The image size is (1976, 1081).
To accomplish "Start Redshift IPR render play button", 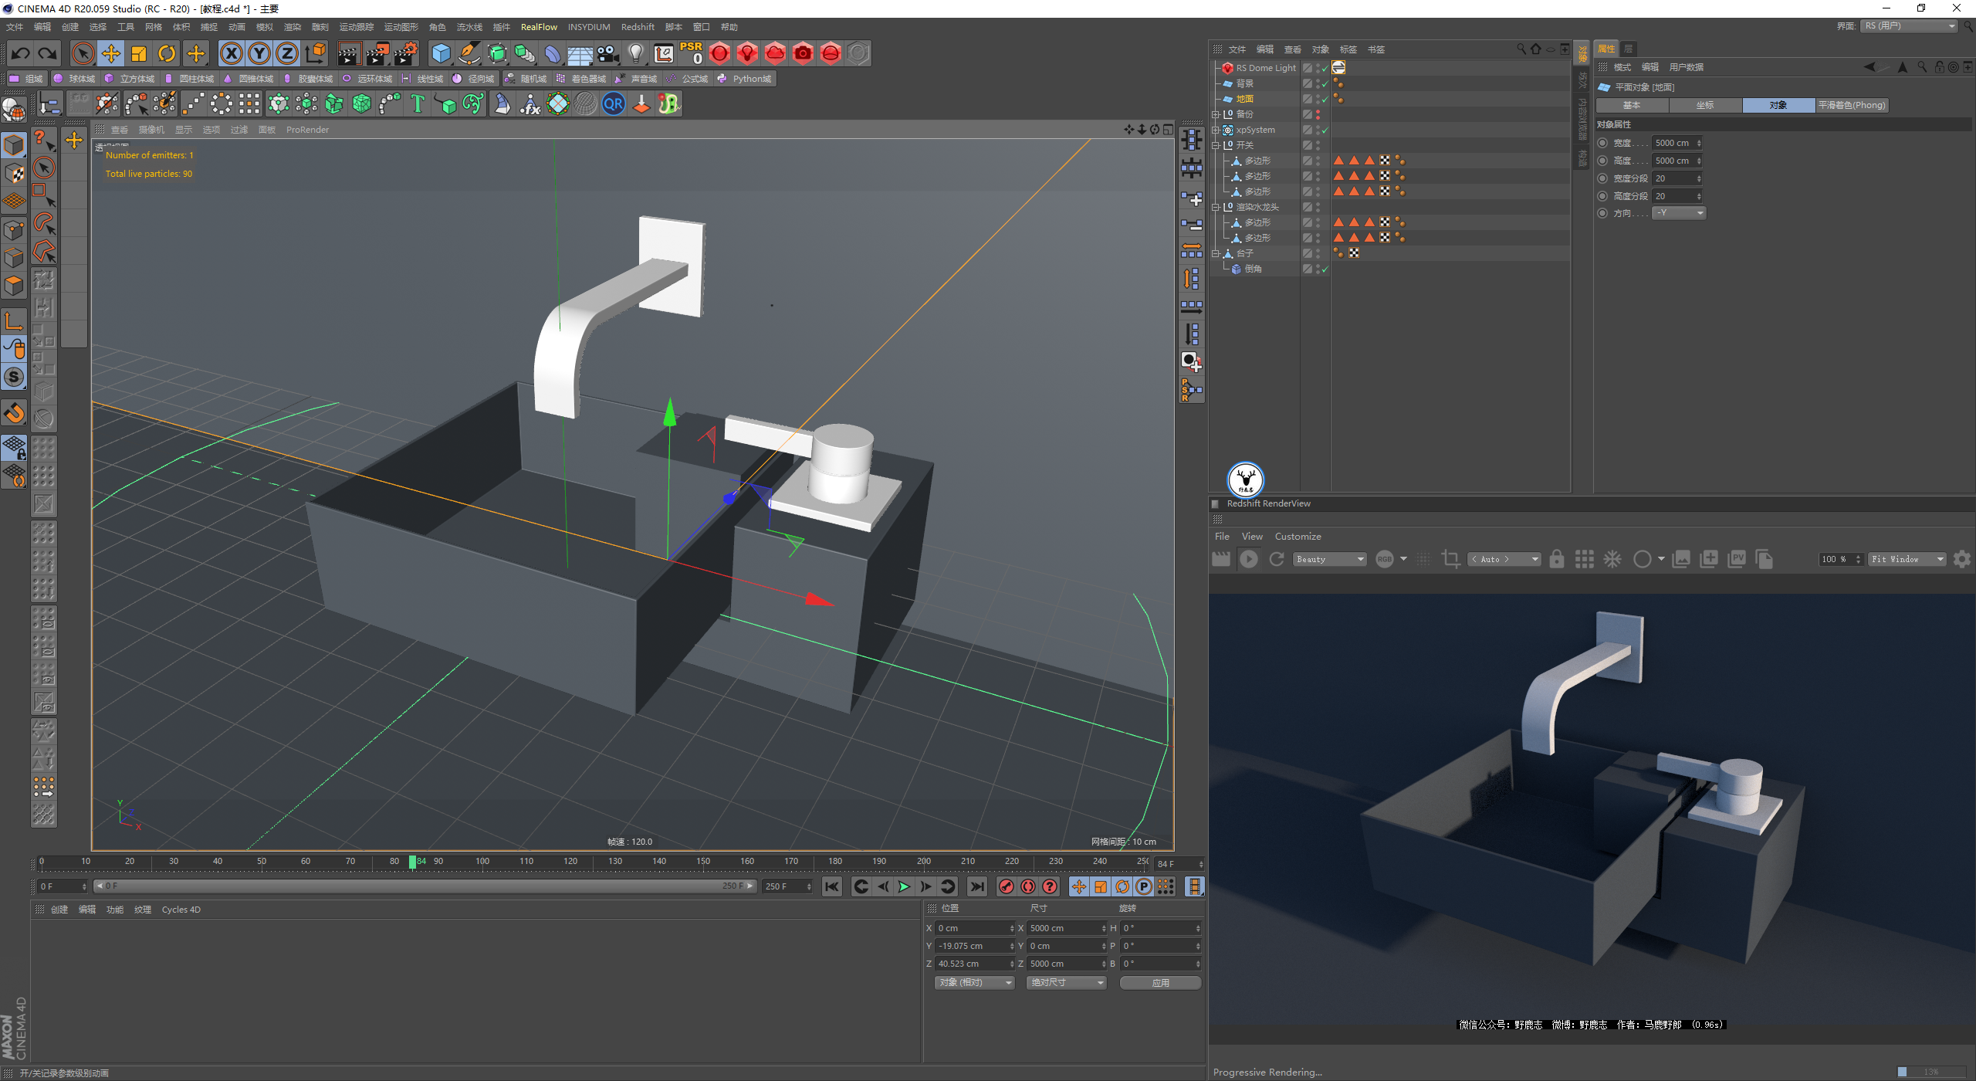I will 1248,559.
